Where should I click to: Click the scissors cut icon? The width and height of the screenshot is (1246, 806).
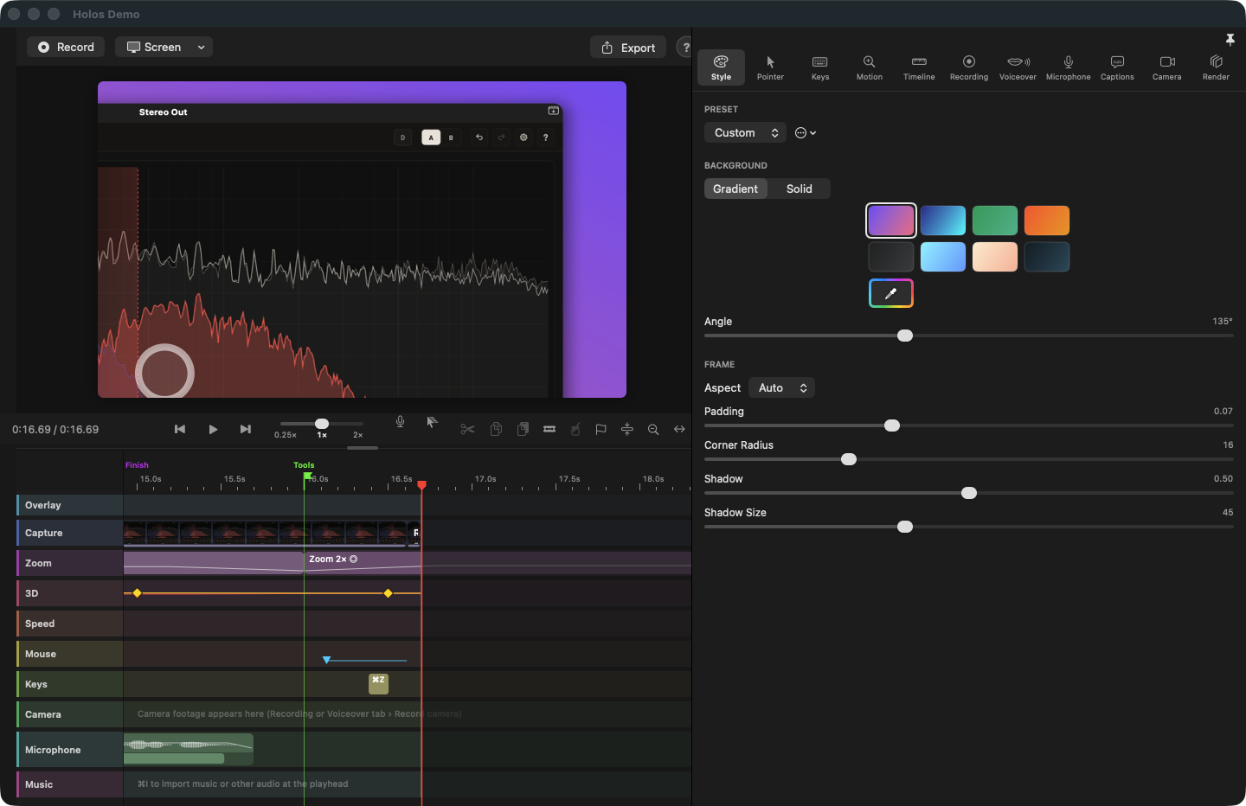(x=467, y=429)
